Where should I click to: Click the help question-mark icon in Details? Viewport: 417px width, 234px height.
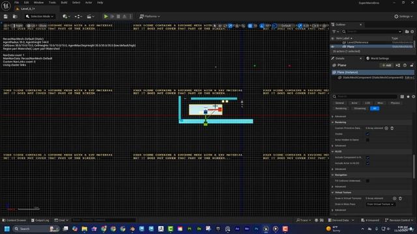(x=405, y=65)
